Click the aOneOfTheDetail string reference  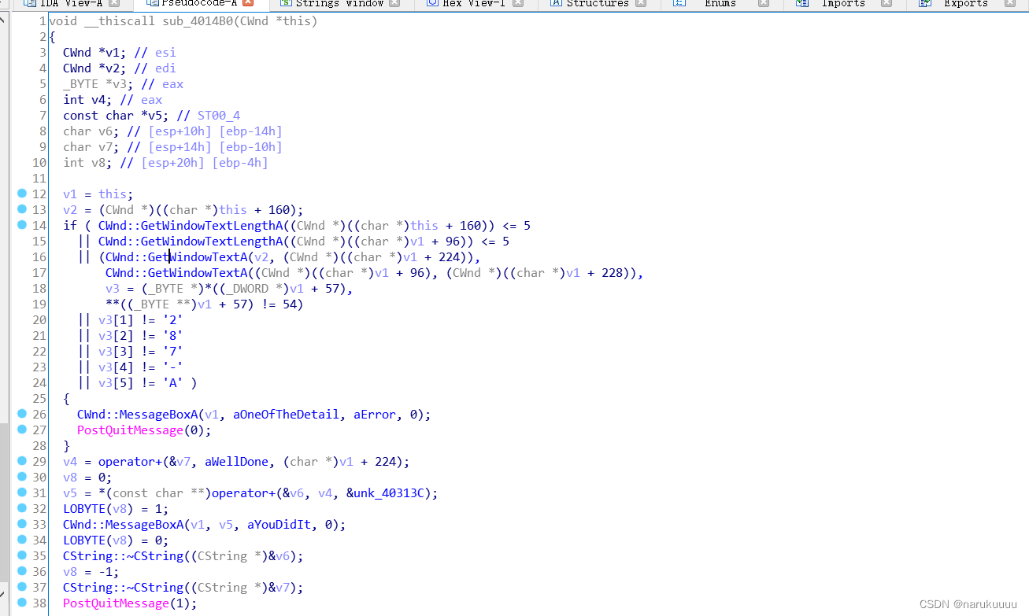pos(287,415)
